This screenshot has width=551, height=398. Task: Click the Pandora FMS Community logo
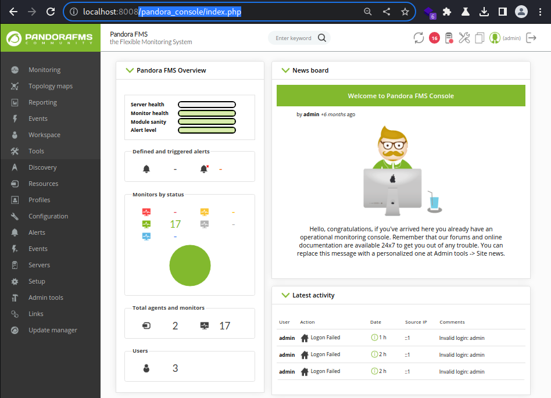pyautogui.click(x=50, y=38)
